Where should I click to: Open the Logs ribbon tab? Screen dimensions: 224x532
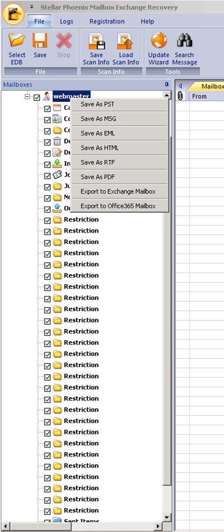tap(66, 21)
